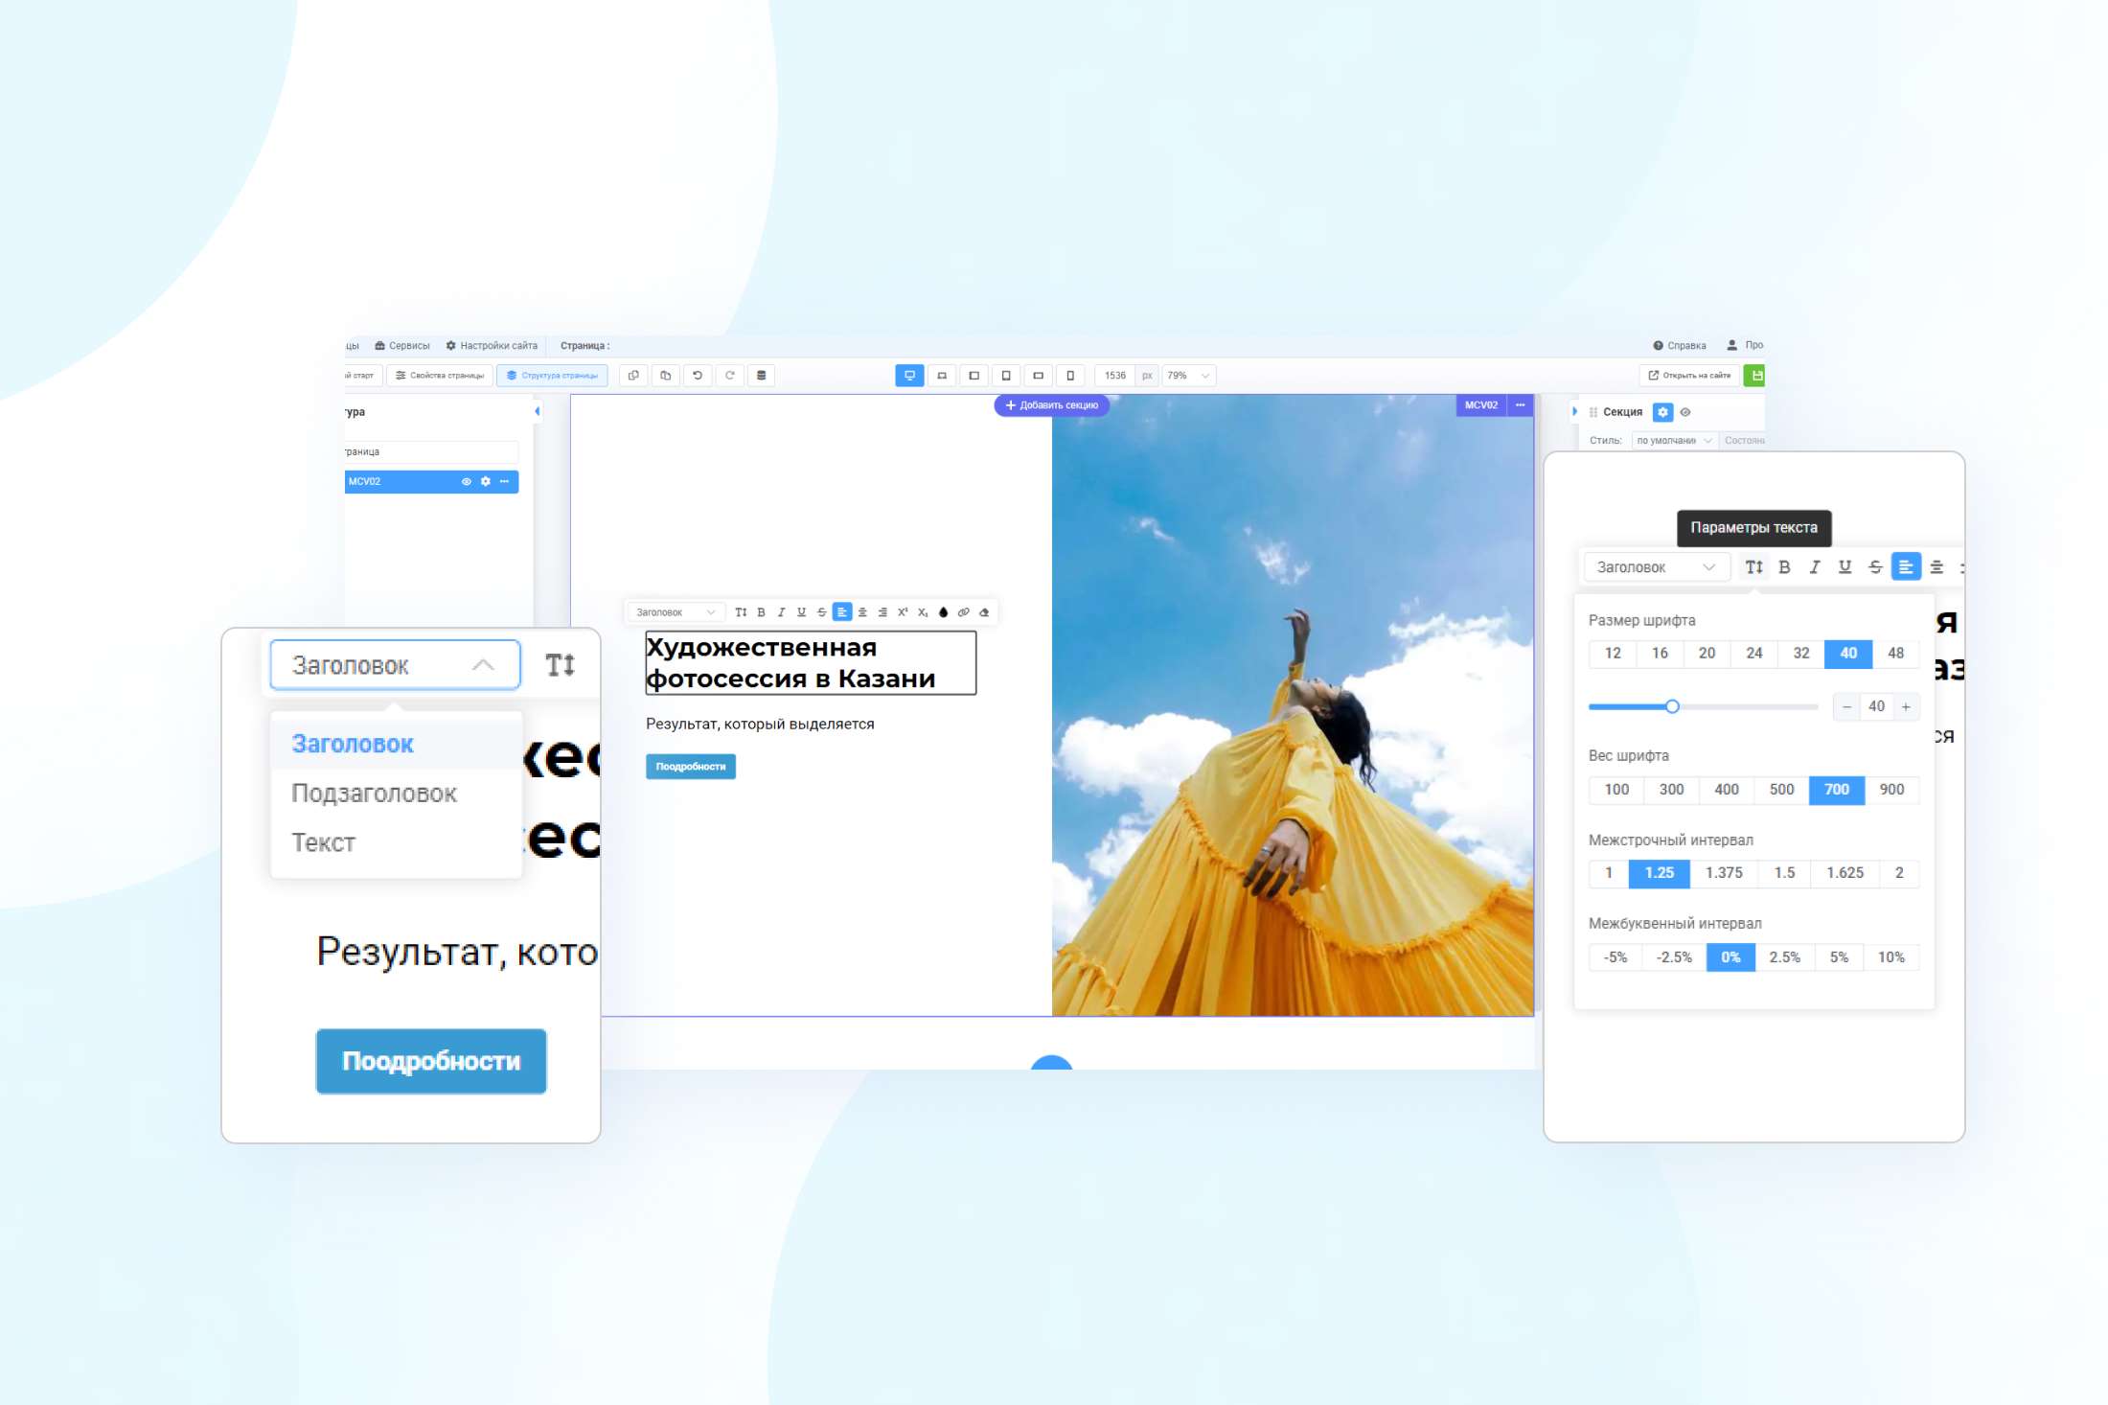Choose Заголовок option in open list

pyautogui.click(x=396, y=744)
